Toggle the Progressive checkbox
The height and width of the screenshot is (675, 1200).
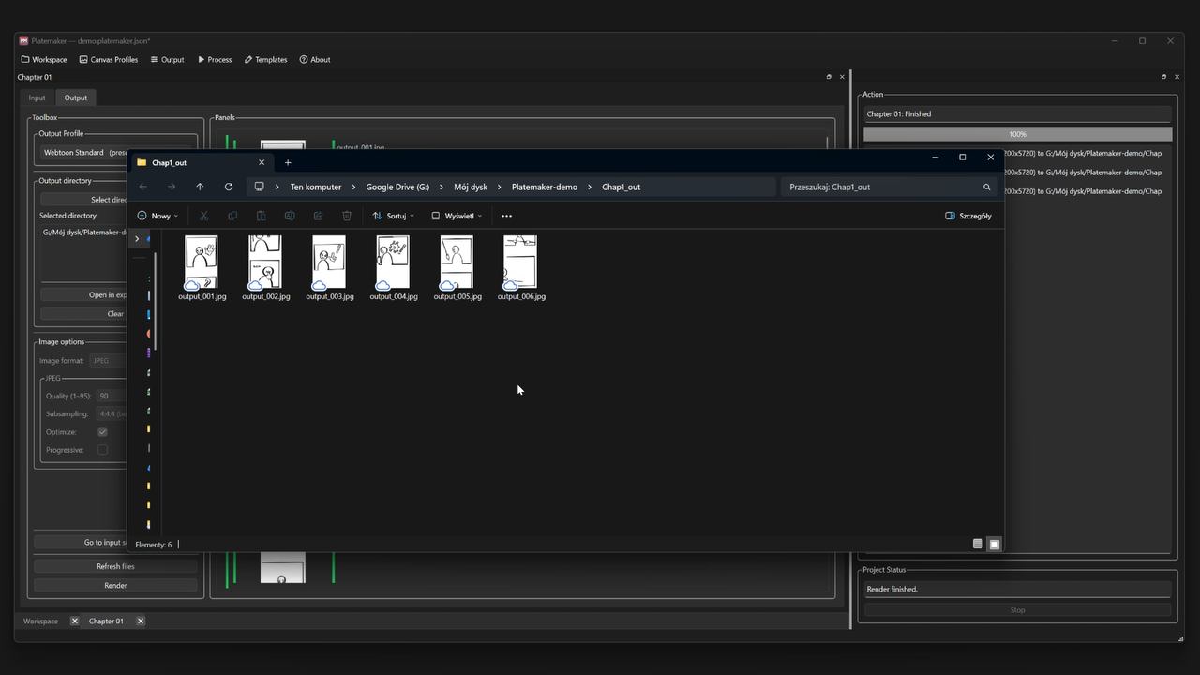point(102,450)
